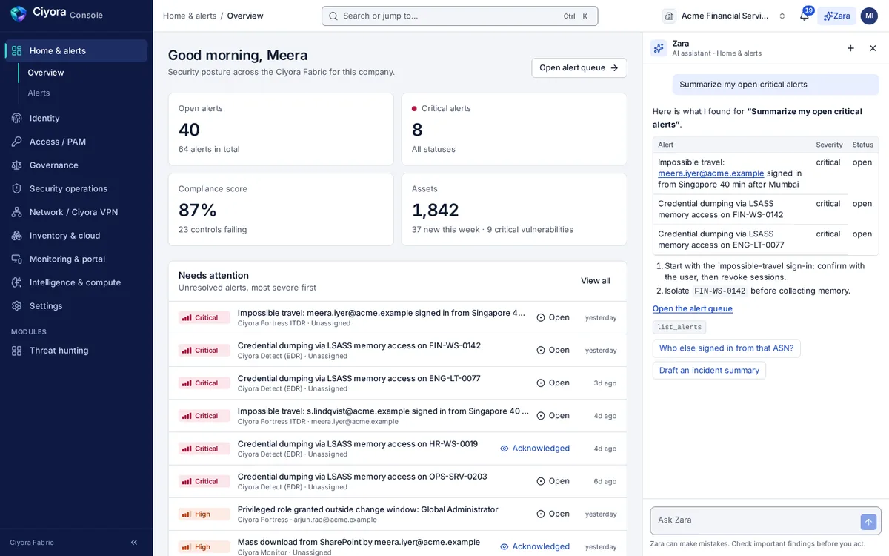Focus the Search or jump to field
The width and height of the screenshot is (889, 556).
click(459, 16)
